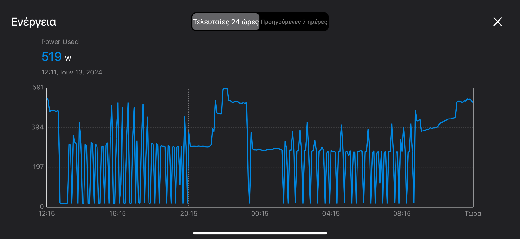Tap the 197 y-axis value
Image resolution: width=520 pixels, height=239 pixels.
pyautogui.click(x=38, y=167)
